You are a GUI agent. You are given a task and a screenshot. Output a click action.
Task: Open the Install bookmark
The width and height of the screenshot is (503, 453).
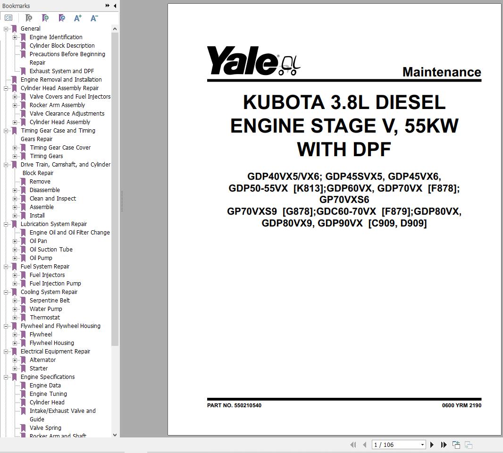click(37, 215)
